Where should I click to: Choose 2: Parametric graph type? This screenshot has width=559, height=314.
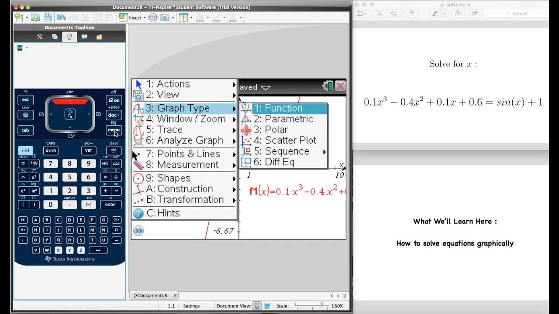[x=283, y=119]
